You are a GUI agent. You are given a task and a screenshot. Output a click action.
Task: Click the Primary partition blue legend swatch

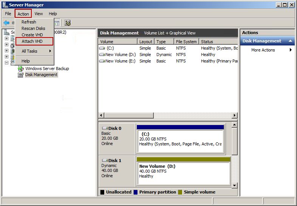[x=135, y=192]
